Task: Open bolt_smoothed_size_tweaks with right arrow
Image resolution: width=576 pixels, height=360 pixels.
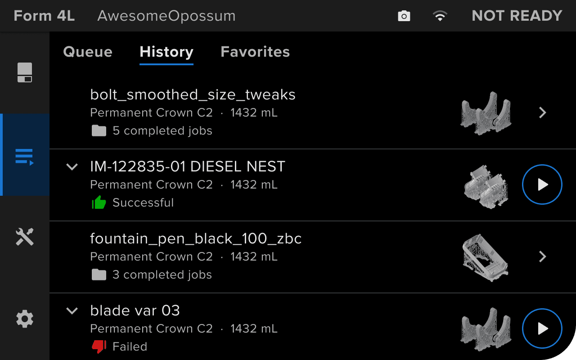Action: [x=543, y=112]
